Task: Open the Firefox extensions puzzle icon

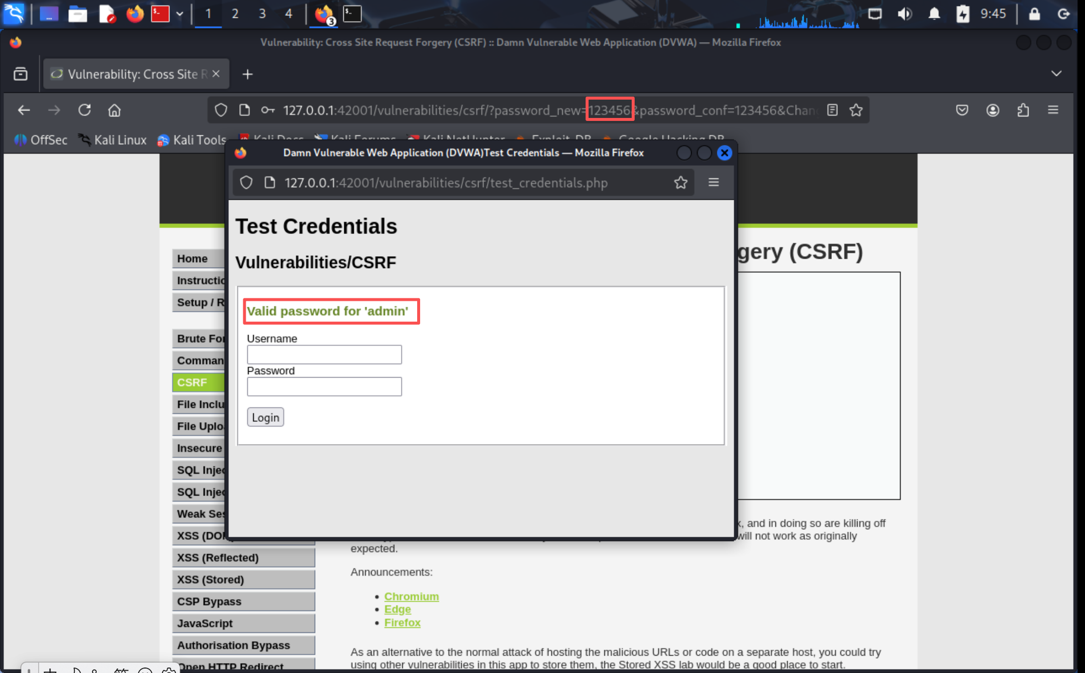Action: tap(1023, 110)
